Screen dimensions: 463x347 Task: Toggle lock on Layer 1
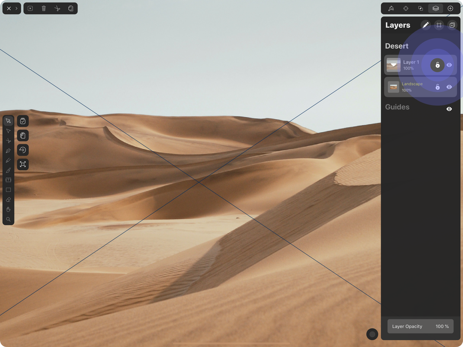437,65
